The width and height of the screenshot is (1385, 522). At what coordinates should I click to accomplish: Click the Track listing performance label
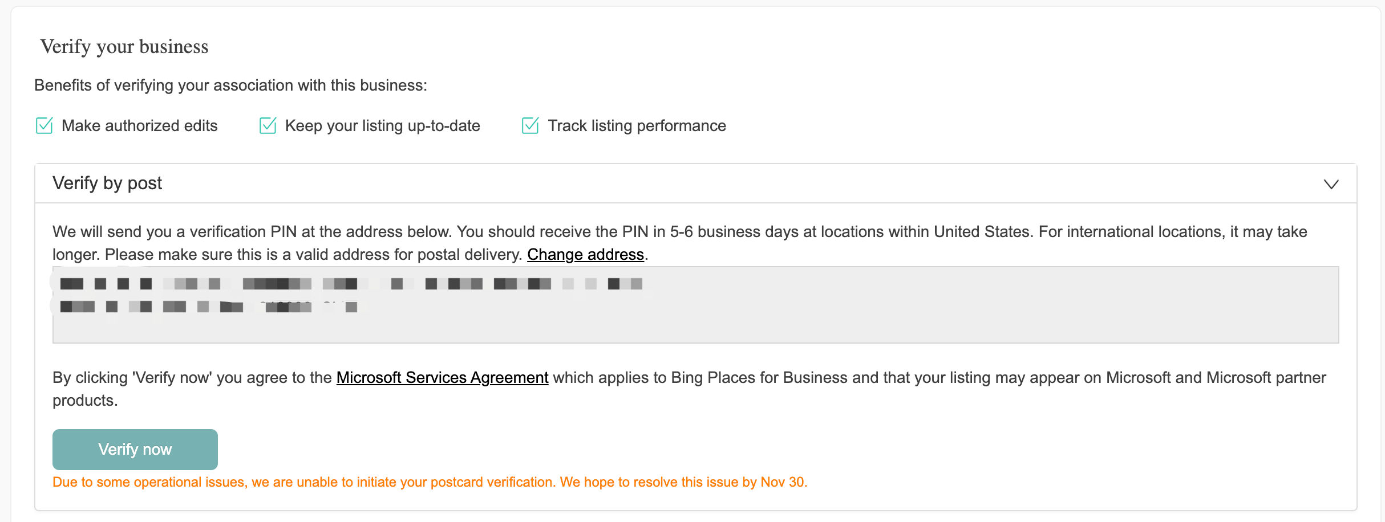637,126
